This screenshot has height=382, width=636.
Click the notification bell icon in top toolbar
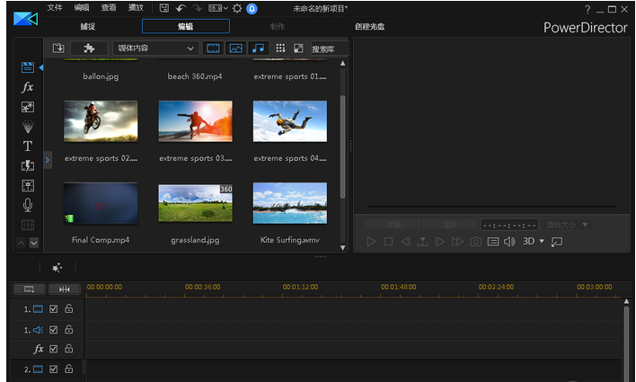pyautogui.click(x=252, y=8)
